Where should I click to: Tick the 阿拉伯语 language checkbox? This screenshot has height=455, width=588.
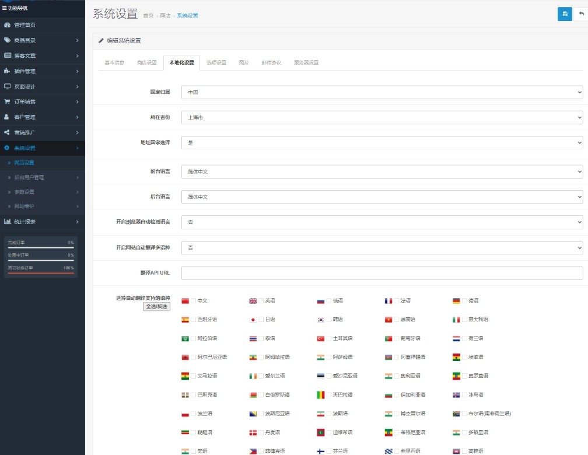(194, 338)
